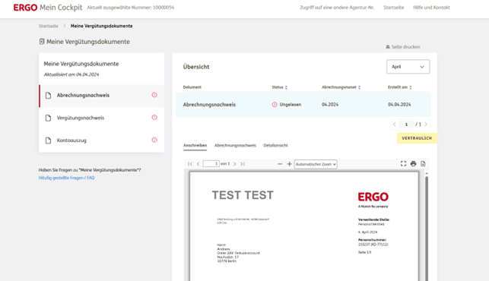Image resolution: width=489 pixels, height=281 pixels.
Task: Open Häufig gestellte Fragen / FAQ link
Action: (x=66, y=178)
